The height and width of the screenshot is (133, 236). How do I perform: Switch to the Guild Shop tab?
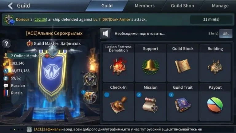tap(183, 6)
